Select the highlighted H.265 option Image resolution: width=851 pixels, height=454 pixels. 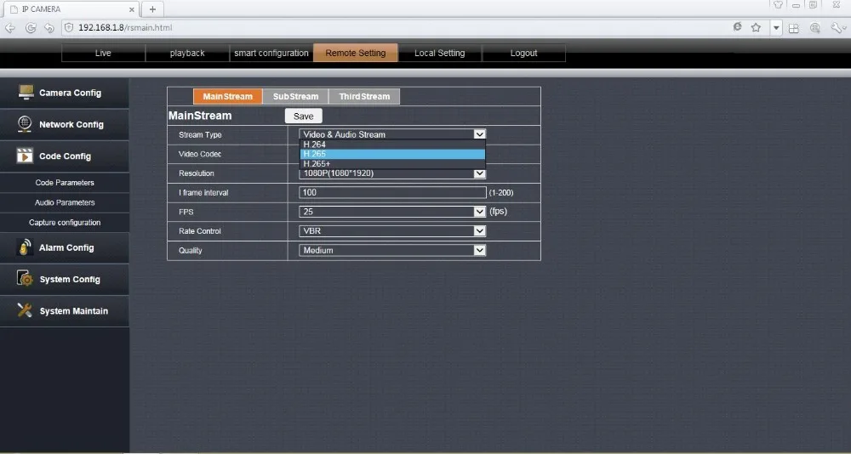(392, 154)
